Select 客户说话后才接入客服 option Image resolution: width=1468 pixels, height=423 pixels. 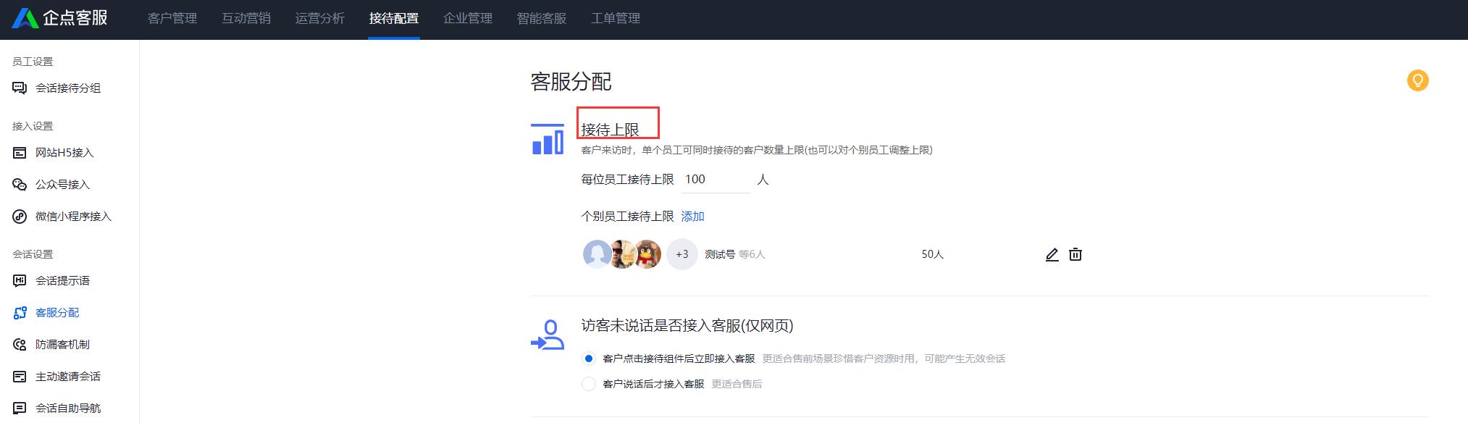coord(589,384)
